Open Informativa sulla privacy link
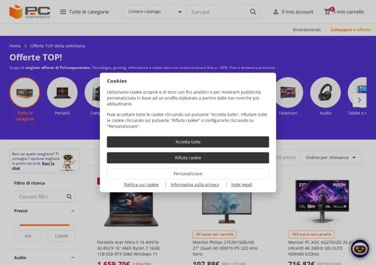This screenshot has height=265, width=376. click(x=195, y=185)
